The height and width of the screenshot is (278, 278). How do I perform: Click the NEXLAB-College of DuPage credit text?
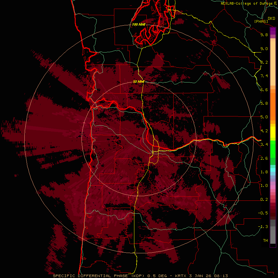(246, 3)
